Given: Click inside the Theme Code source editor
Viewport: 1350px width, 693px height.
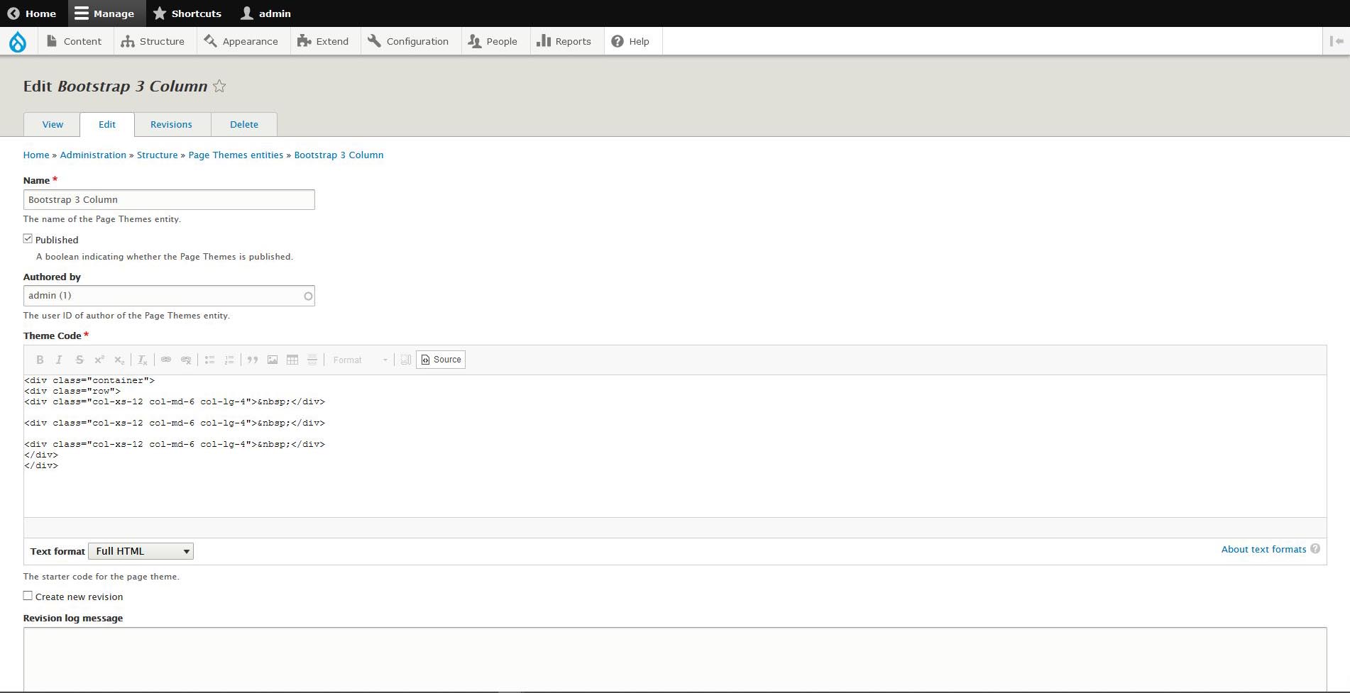Looking at the screenshot, I should pos(675,445).
